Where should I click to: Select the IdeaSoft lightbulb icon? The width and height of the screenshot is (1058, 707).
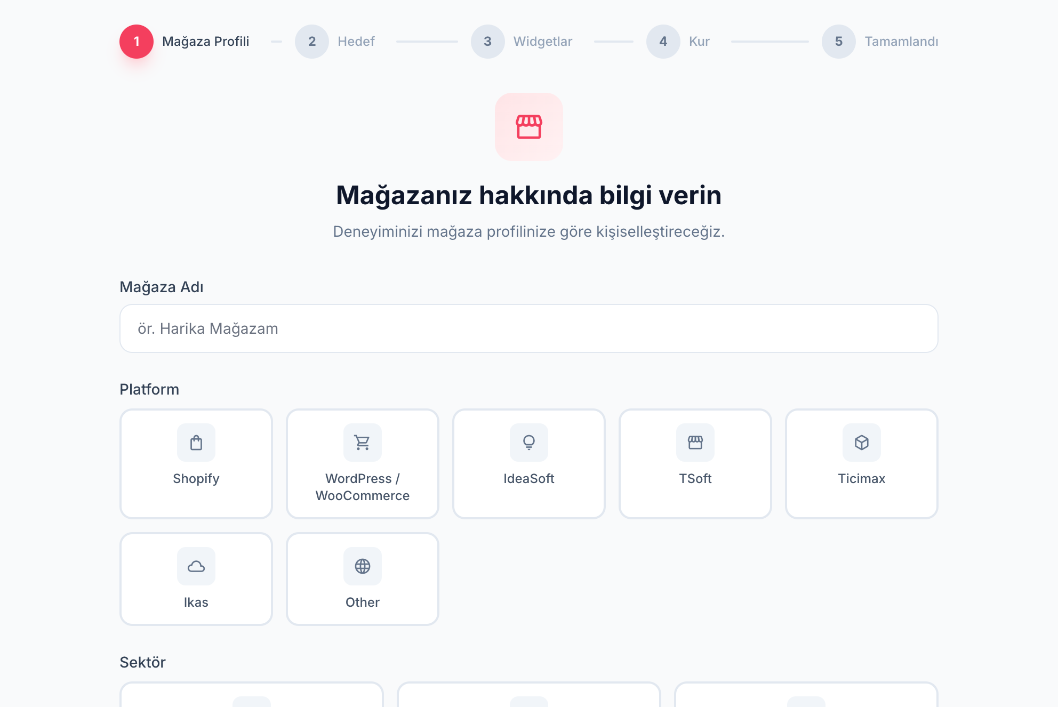(x=528, y=443)
